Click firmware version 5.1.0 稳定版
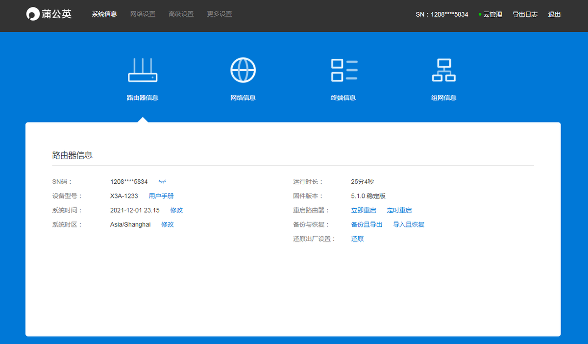Screen dimensions: 588x344 coord(368,196)
